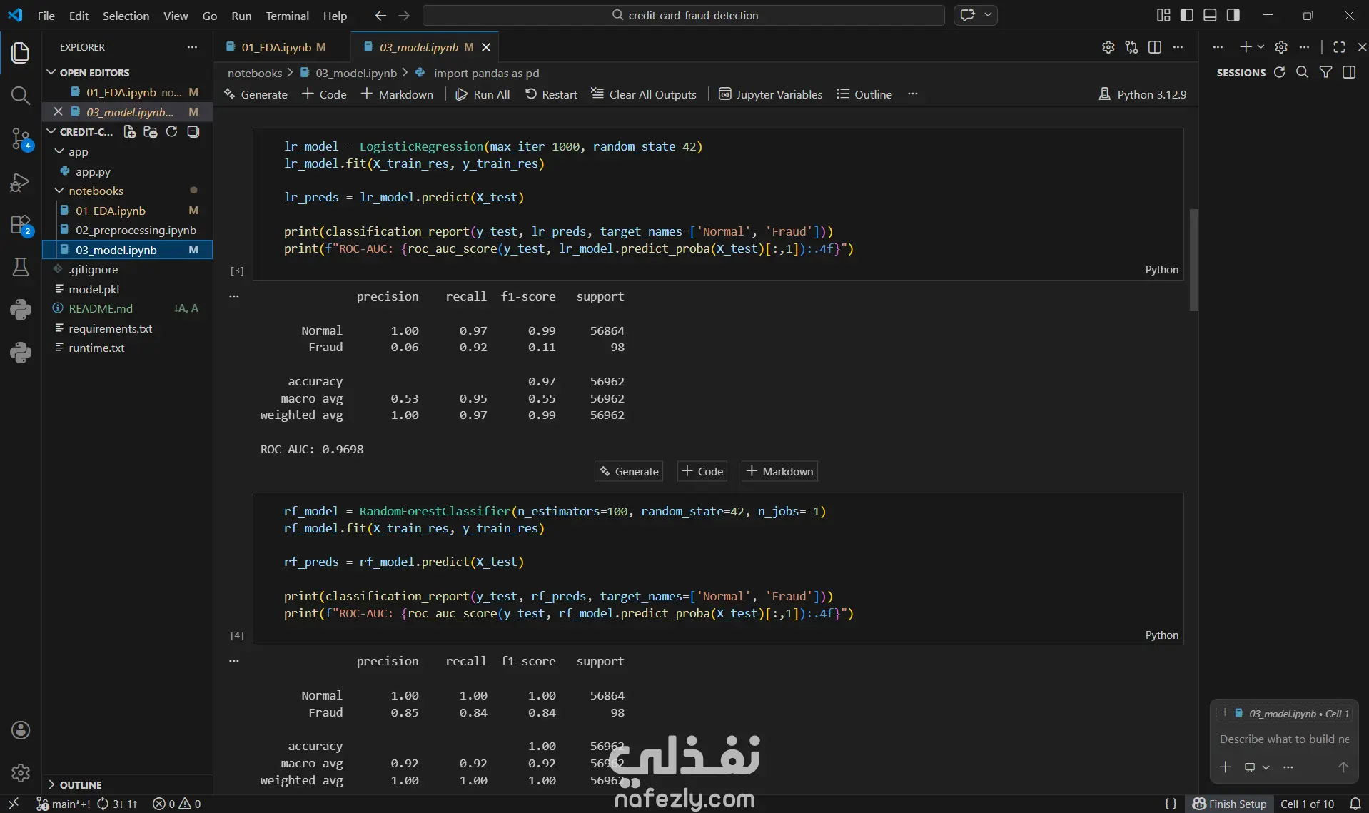Click Run All in notebook toolbar

(483, 94)
